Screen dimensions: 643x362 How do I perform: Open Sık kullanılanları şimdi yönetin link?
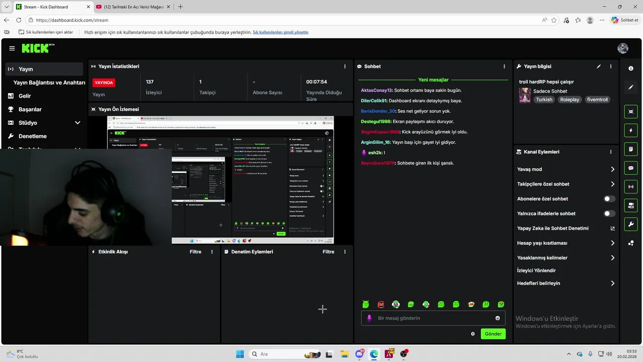280,32
